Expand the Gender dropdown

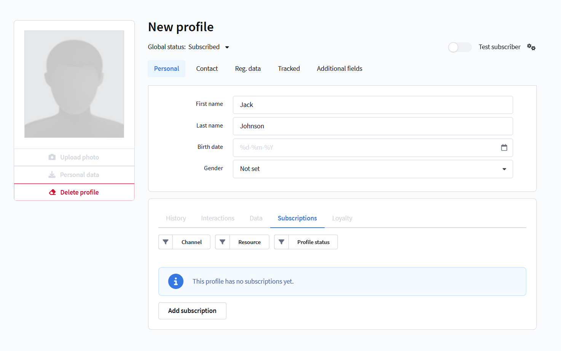pyautogui.click(x=373, y=169)
